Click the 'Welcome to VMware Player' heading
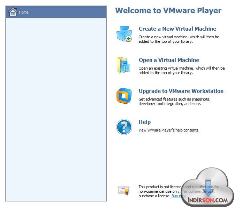The image size is (234, 207). (168, 10)
